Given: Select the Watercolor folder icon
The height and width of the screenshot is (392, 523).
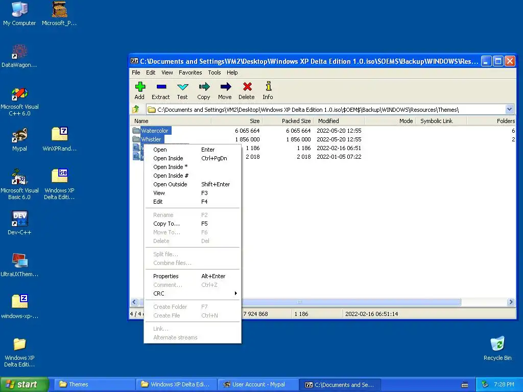Looking at the screenshot, I should pos(136,130).
